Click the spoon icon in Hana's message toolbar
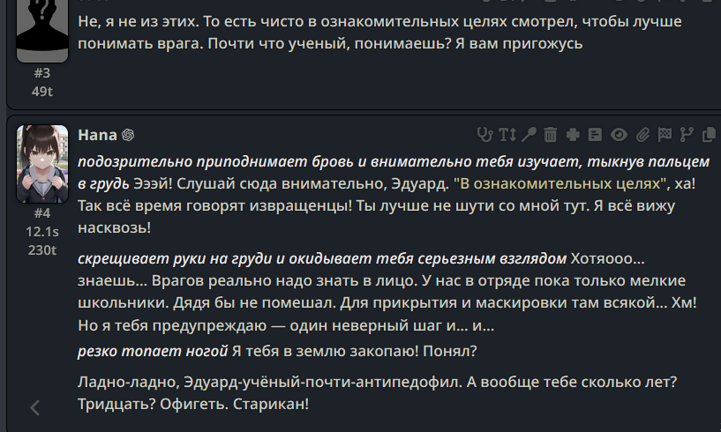The width and height of the screenshot is (721, 432). click(529, 135)
